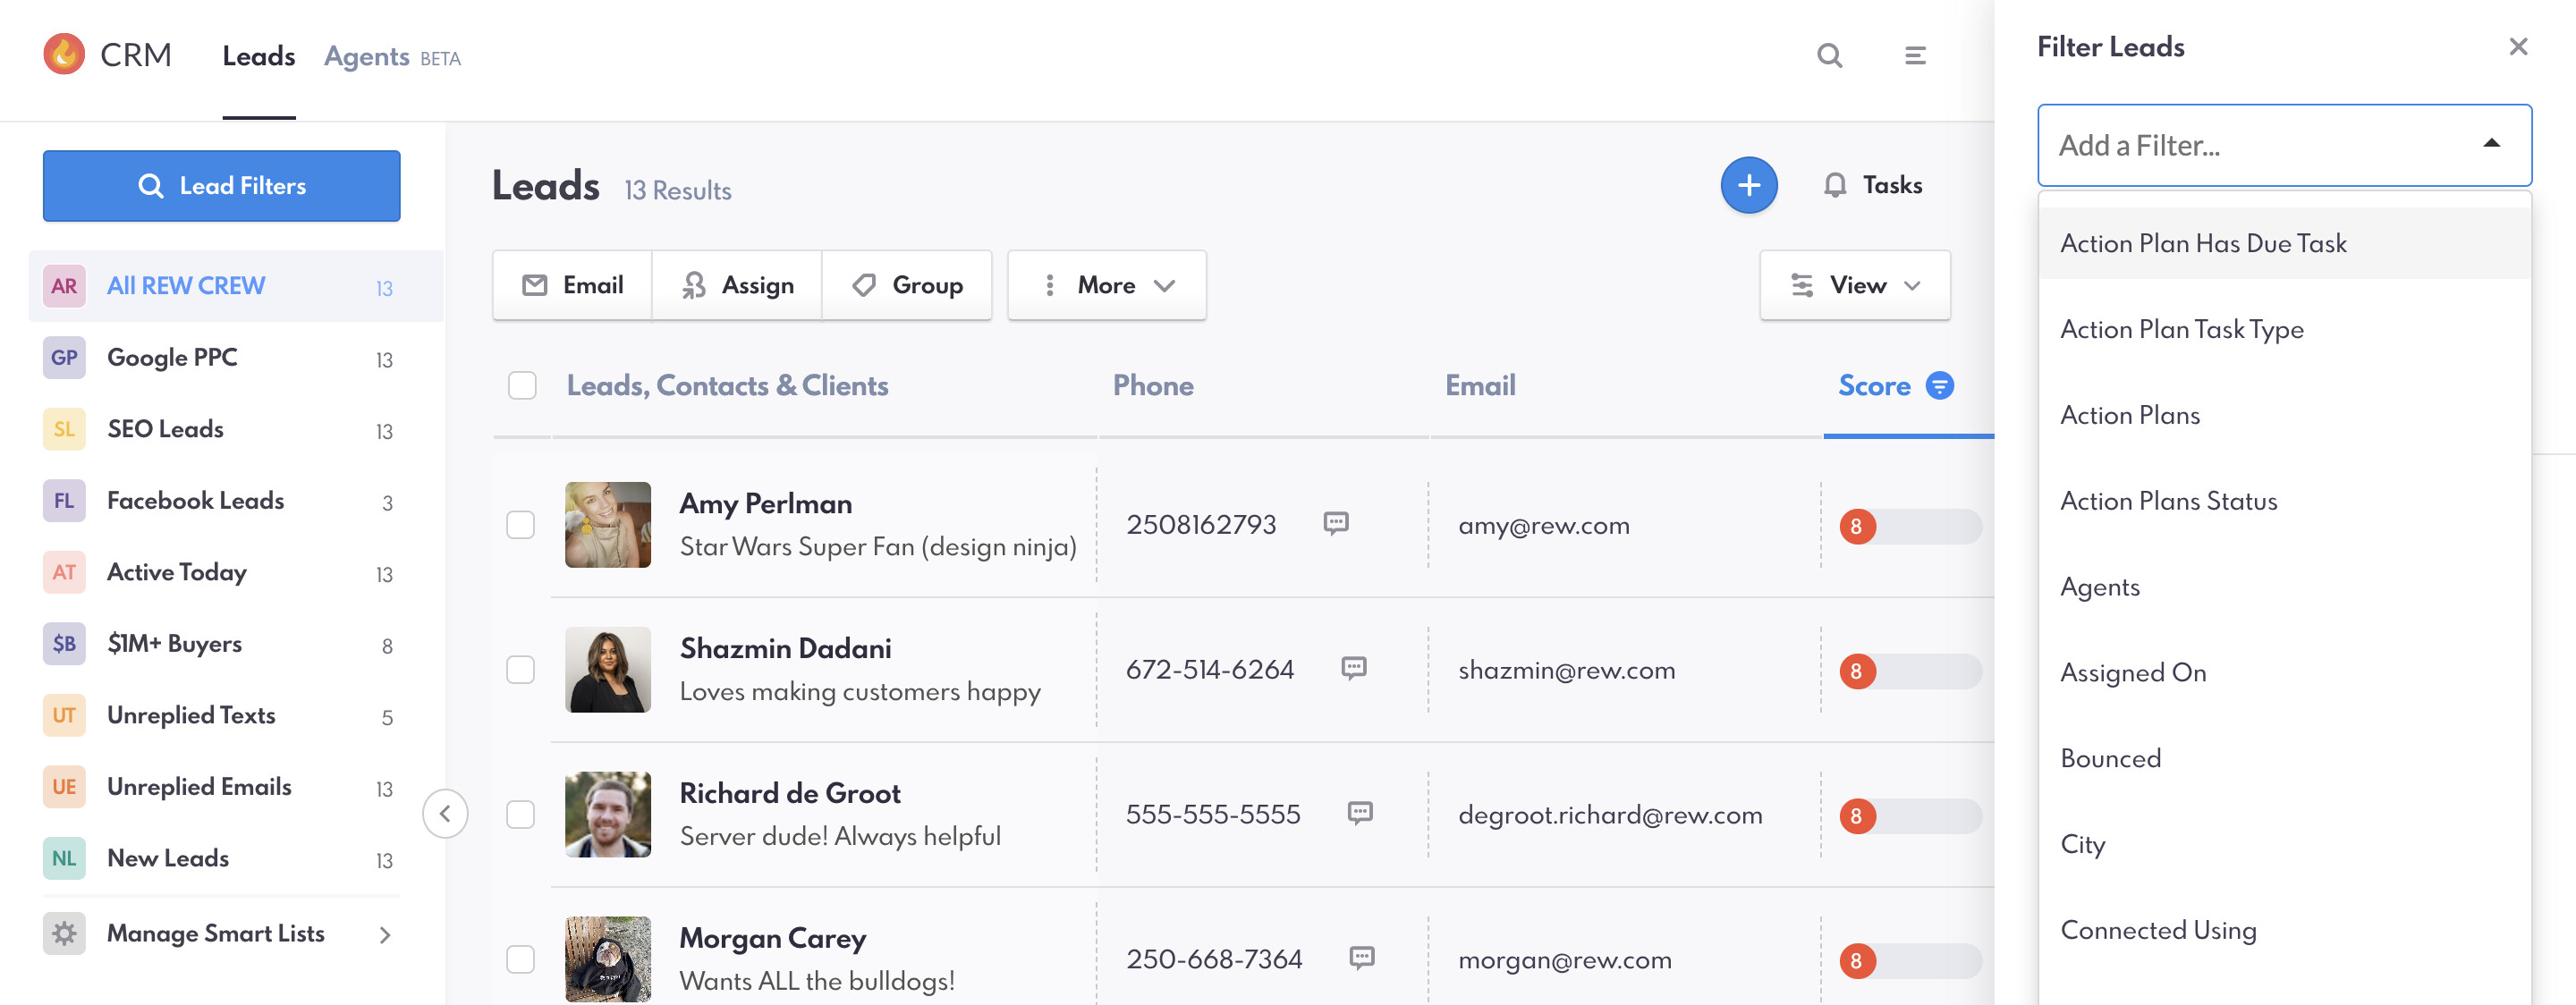Click the AT badge for Active Today
2576x1005 pixels.
[x=64, y=572]
